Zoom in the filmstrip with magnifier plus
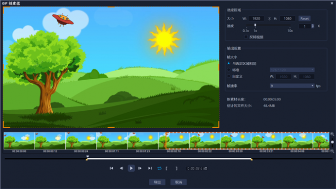This screenshot has width=336, height=189. click(332, 134)
